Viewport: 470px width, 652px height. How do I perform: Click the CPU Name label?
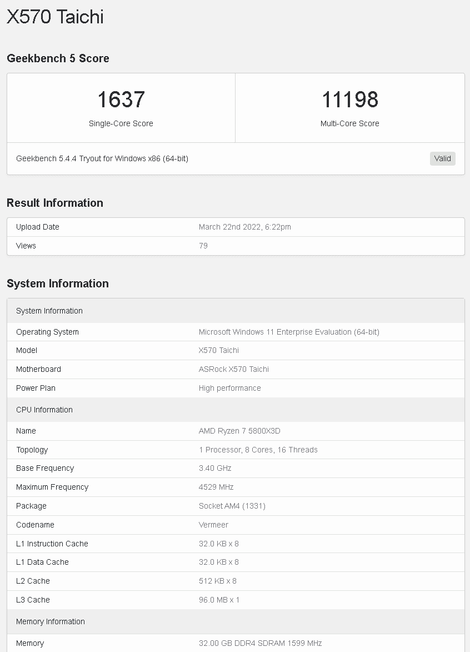click(26, 431)
